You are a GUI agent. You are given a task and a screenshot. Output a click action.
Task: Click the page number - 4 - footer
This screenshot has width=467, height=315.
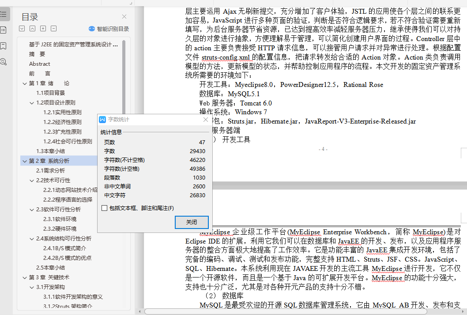323,149
